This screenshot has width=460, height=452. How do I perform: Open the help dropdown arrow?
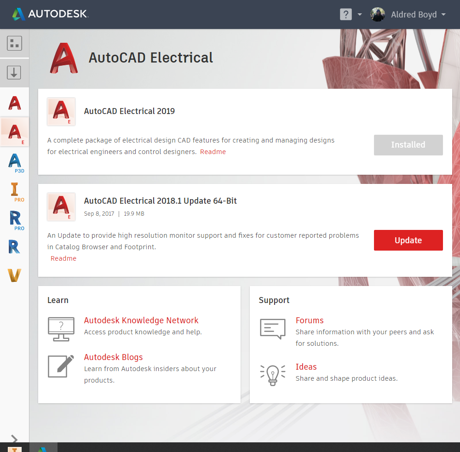click(360, 14)
